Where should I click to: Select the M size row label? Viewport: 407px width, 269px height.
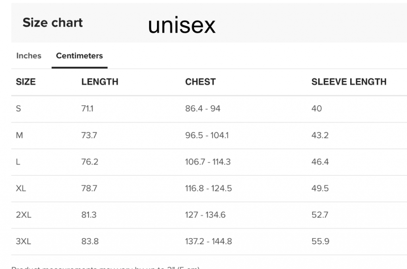pos(19,135)
